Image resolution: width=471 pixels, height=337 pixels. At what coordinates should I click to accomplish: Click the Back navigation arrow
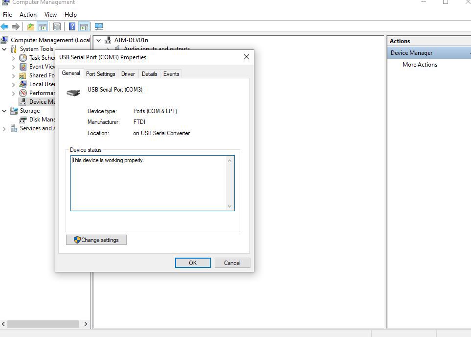point(4,26)
